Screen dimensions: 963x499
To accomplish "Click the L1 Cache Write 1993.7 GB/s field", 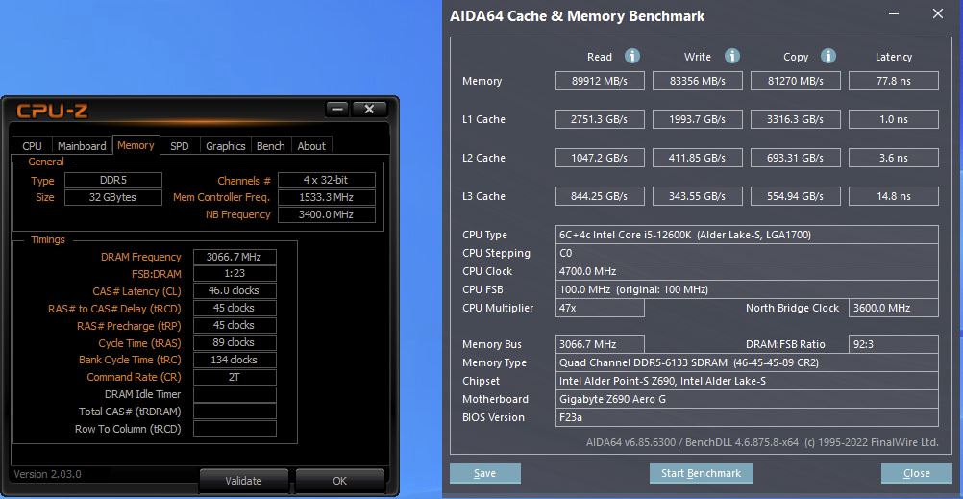I will coord(697,119).
